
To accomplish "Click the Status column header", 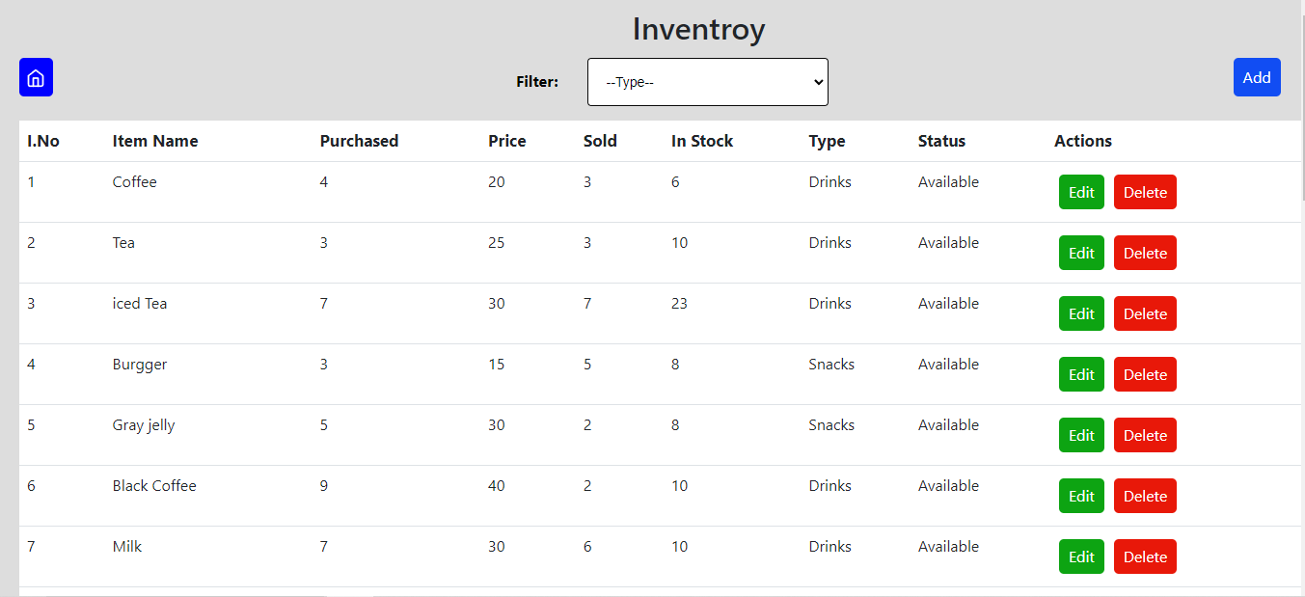I will [x=941, y=141].
